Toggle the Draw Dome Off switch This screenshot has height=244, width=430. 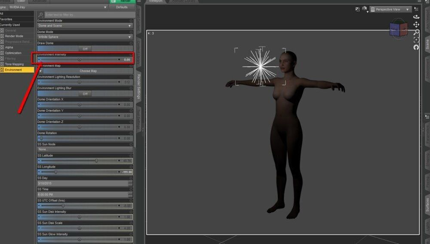[85, 49]
